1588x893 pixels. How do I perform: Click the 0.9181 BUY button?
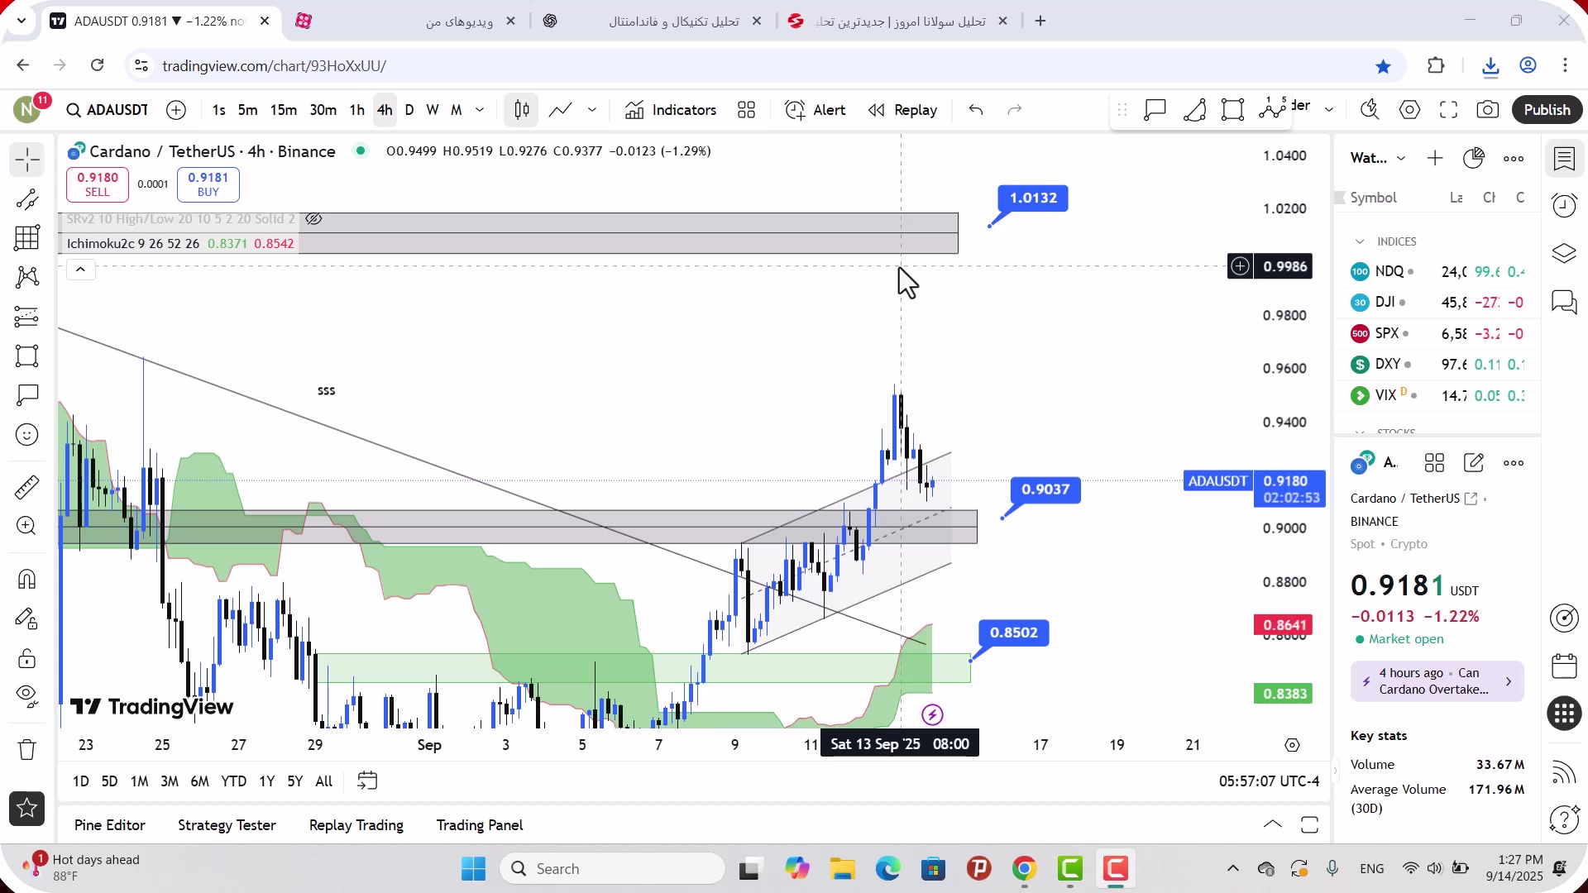coord(208,184)
